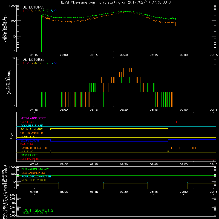Select detector 3 in rear-segments legend

31,63
